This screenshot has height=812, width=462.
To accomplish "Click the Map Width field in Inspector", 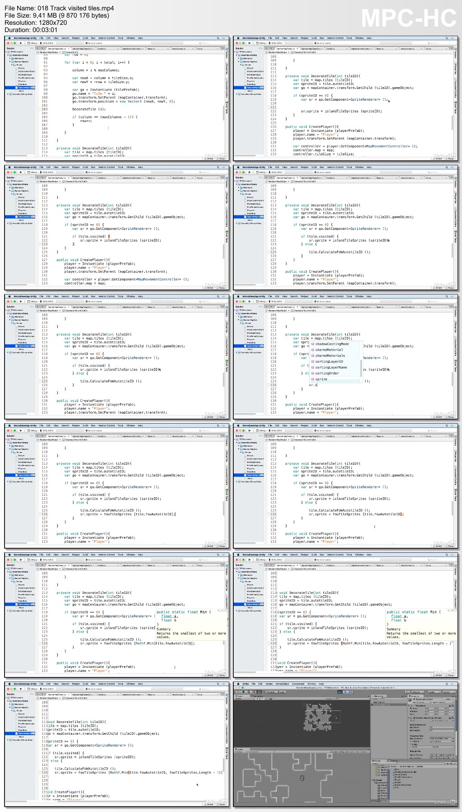I will click(x=442, y=728).
